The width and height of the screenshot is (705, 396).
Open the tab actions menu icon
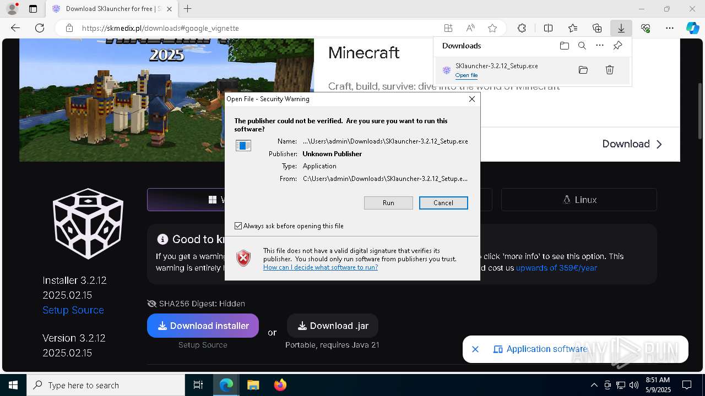pos(33,9)
